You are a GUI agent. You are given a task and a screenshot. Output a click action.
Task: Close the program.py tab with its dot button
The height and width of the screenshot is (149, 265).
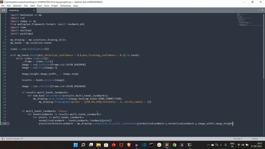tap(34, 10)
